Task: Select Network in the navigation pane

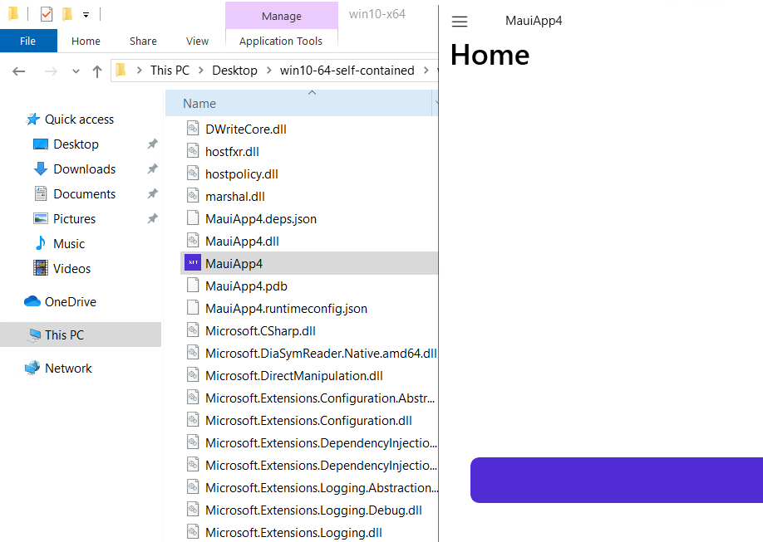Action: [68, 368]
